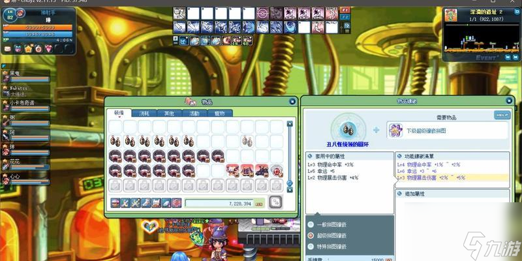The image size is (522, 261).
Task: Click the sort button right of the meso field
Action: click(275, 202)
